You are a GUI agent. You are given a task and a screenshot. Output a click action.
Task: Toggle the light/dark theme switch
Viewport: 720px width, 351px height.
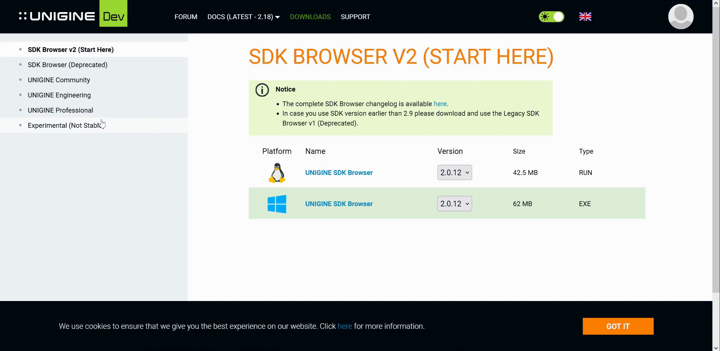point(551,17)
